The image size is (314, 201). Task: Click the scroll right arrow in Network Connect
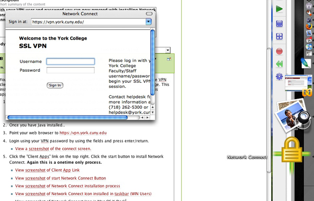click(x=148, y=118)
